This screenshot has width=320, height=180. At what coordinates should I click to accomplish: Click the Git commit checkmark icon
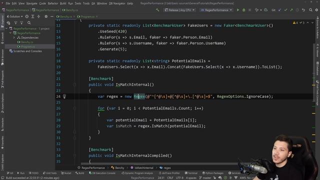(285, 10)
